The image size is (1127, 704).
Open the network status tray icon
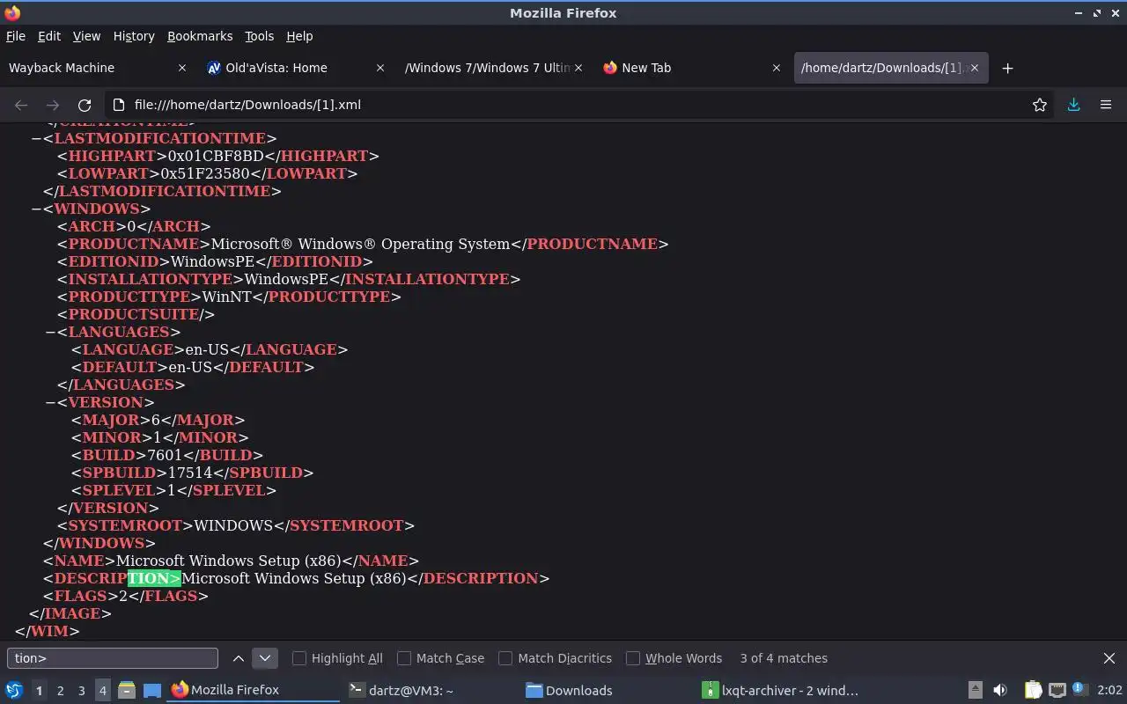1057,690
